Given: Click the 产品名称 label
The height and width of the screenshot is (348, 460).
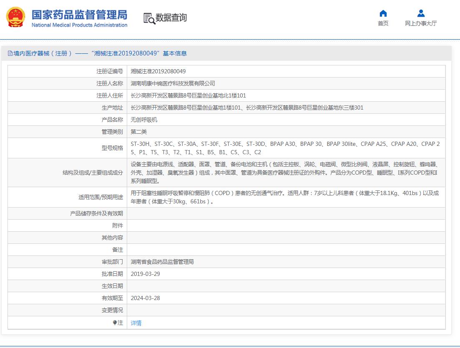Looking at the screenshot, I should pos(112,120).
